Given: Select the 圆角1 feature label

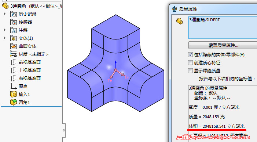Looking at the screenshot, I should point(24,103).
